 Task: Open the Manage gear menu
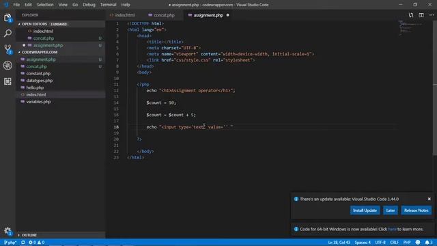pos(8,231)
